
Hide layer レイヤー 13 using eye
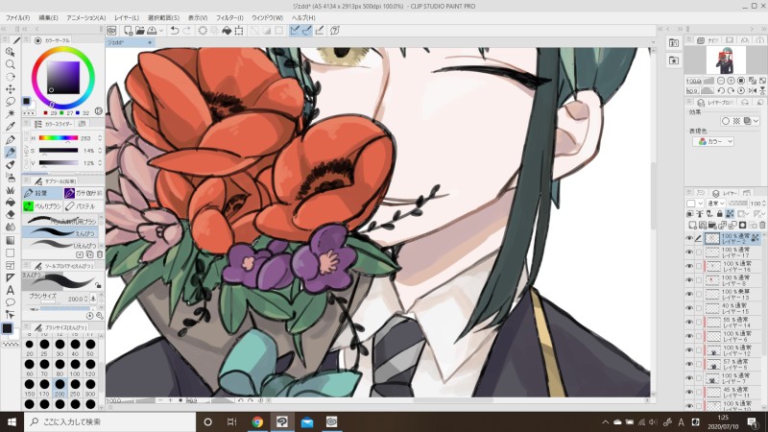(x=689, y=295)
